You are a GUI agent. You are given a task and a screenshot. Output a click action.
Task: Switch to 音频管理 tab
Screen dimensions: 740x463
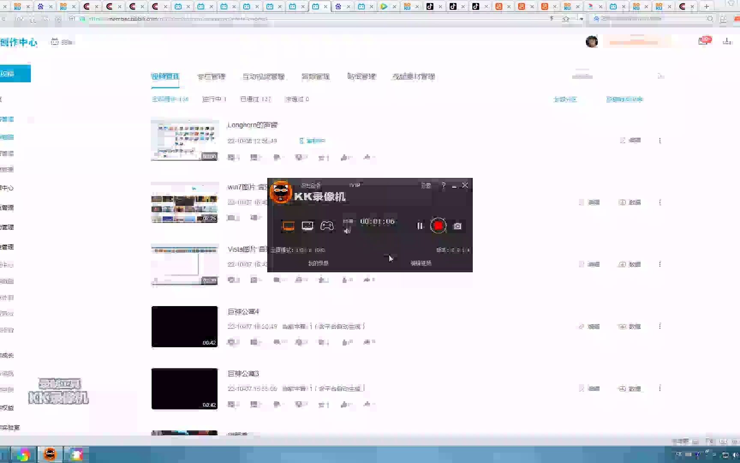click(316, 76)
